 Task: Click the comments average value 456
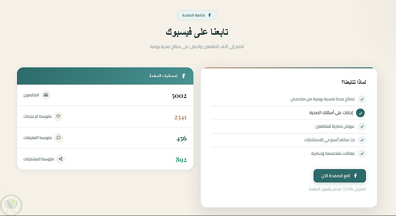182,139
